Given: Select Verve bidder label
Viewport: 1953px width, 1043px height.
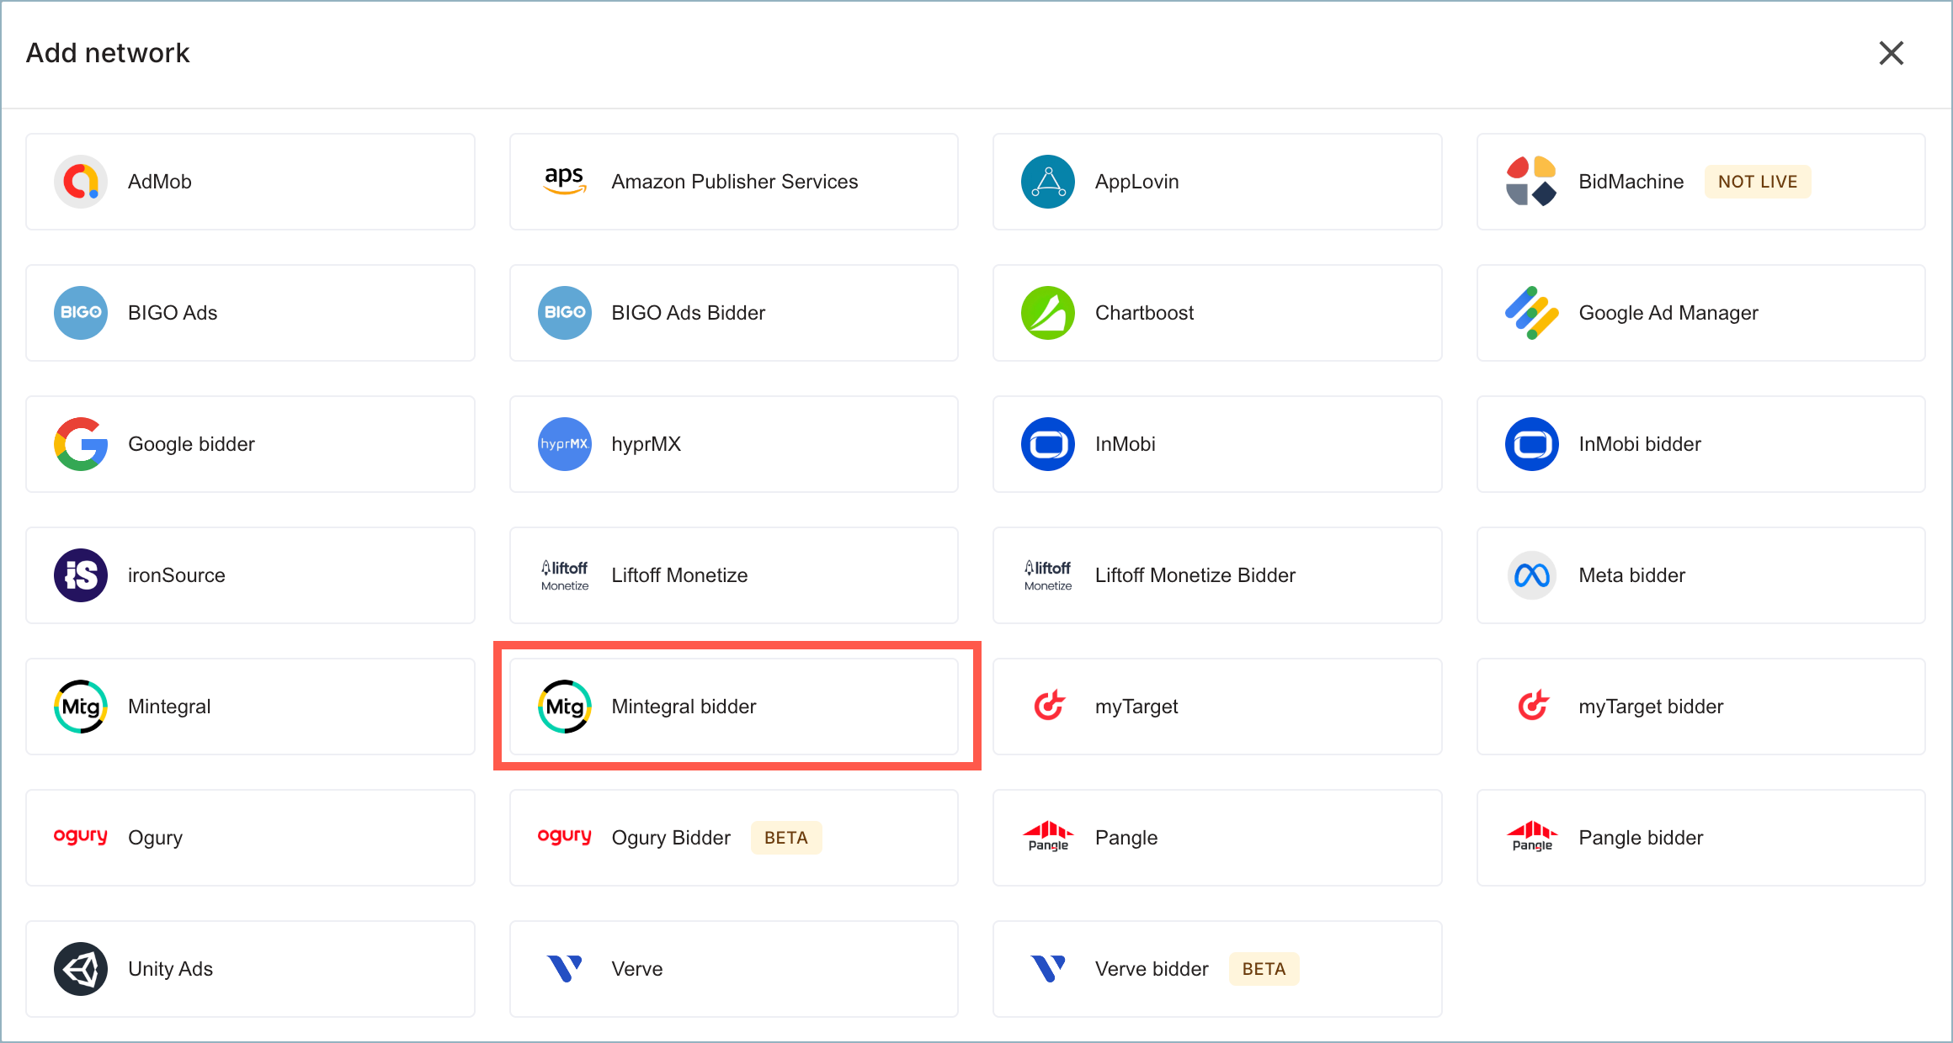Looking at the screenshot, I should point(1151,969).
